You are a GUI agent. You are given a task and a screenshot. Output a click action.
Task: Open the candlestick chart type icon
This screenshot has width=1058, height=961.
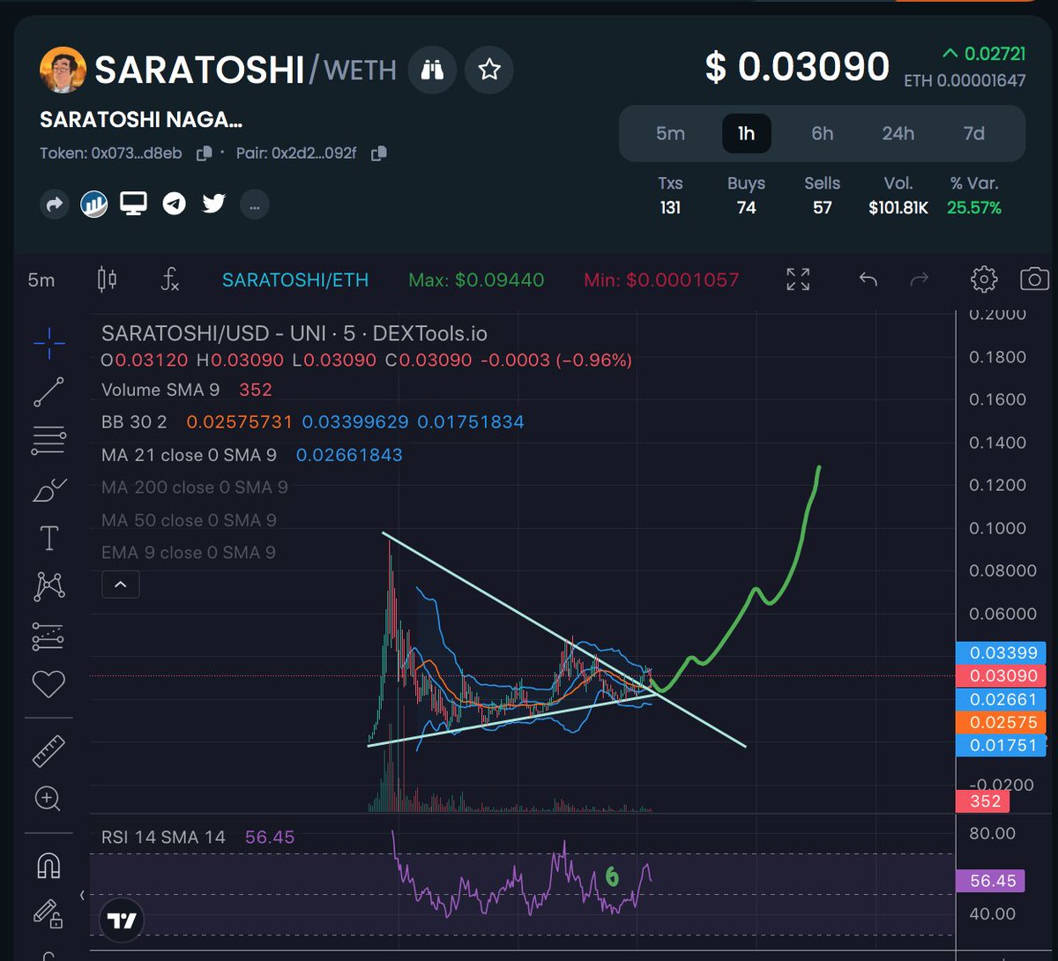click(107, 280)
